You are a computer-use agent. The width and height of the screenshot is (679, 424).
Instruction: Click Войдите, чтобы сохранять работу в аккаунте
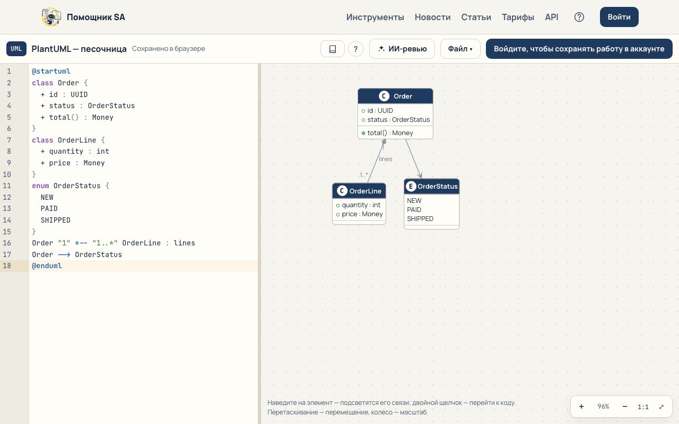(x=579, y=49)
